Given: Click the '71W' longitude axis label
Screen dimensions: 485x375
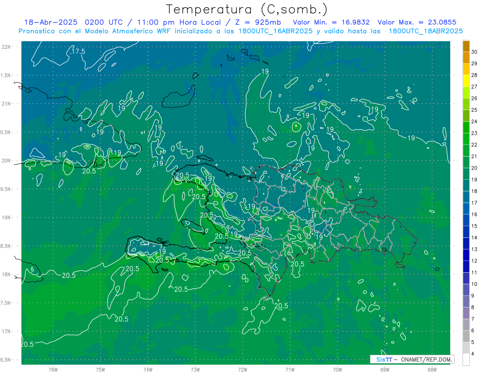Looking at the screenshot, I should (x=290, y=369).
